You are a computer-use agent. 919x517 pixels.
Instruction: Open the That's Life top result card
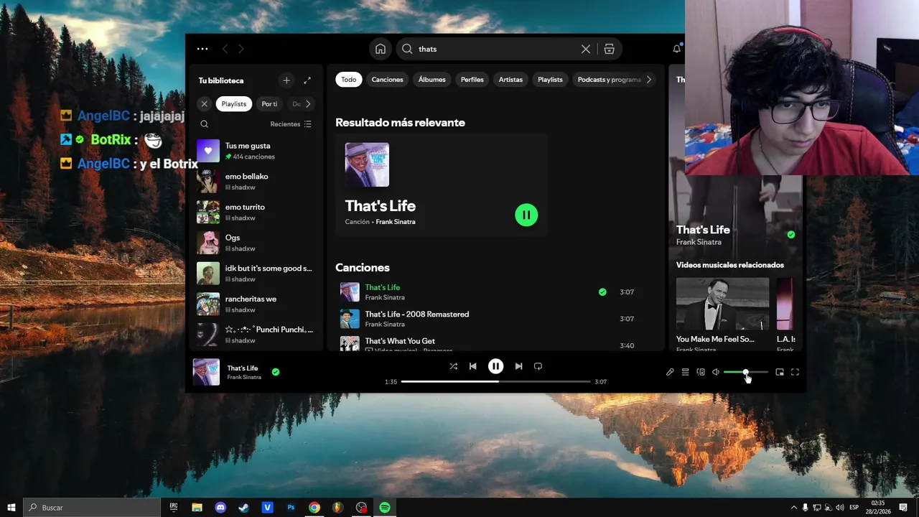click(442, 185)
